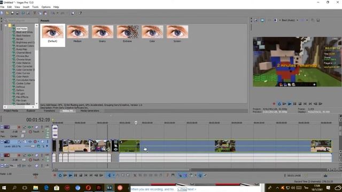Image resolution: width=342 pixels, height=192 pixels.
Task: Select Chroma Blur effect
Action: pyautogui.click(x=22, y=56)
